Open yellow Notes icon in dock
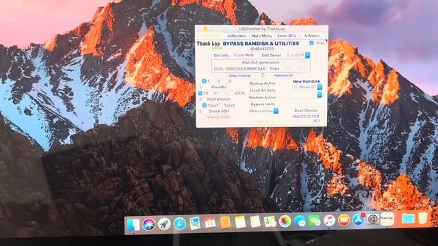The width and height of the screenshot is (438, 246). pos(240,222)
